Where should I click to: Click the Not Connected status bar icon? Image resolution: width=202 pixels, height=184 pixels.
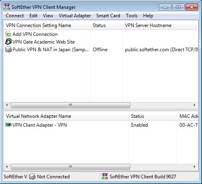point(32,176)
